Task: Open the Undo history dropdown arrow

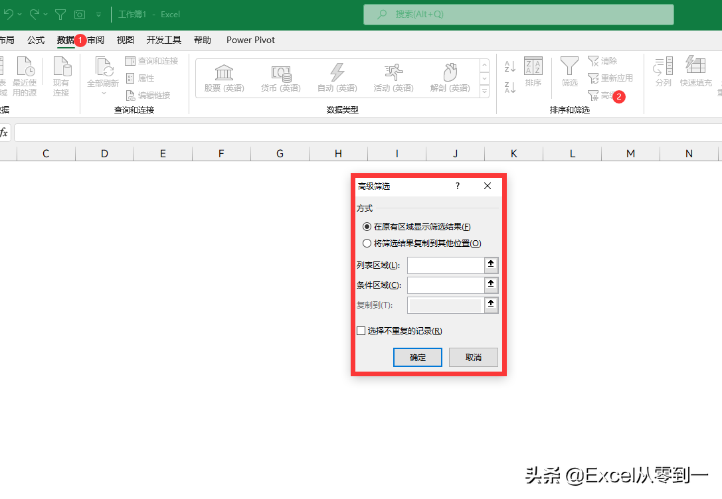Action: click(20, 15)
